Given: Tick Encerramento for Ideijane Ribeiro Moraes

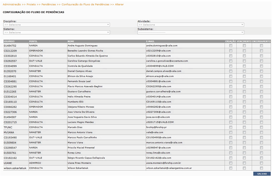Looking at the screenshot, I should tap(261, 107).
